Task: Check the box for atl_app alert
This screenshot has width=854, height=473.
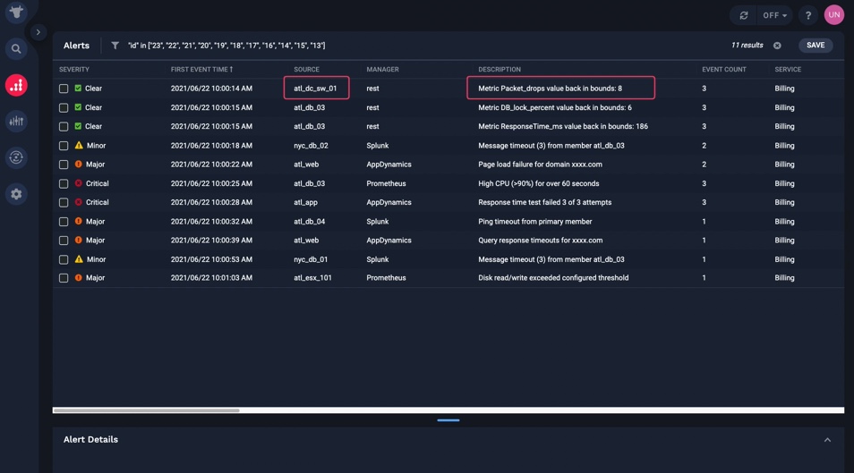Action: [x=64, y=202]
